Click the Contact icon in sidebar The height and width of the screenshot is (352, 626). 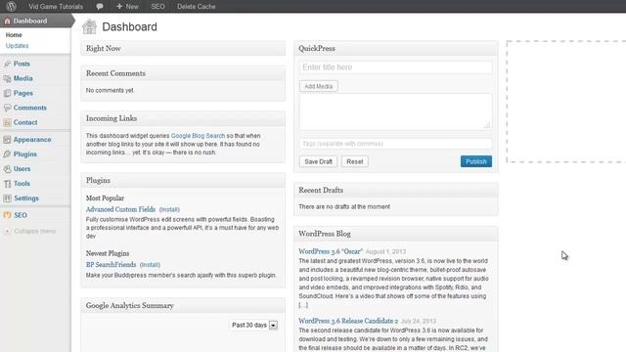click(7, 122)
